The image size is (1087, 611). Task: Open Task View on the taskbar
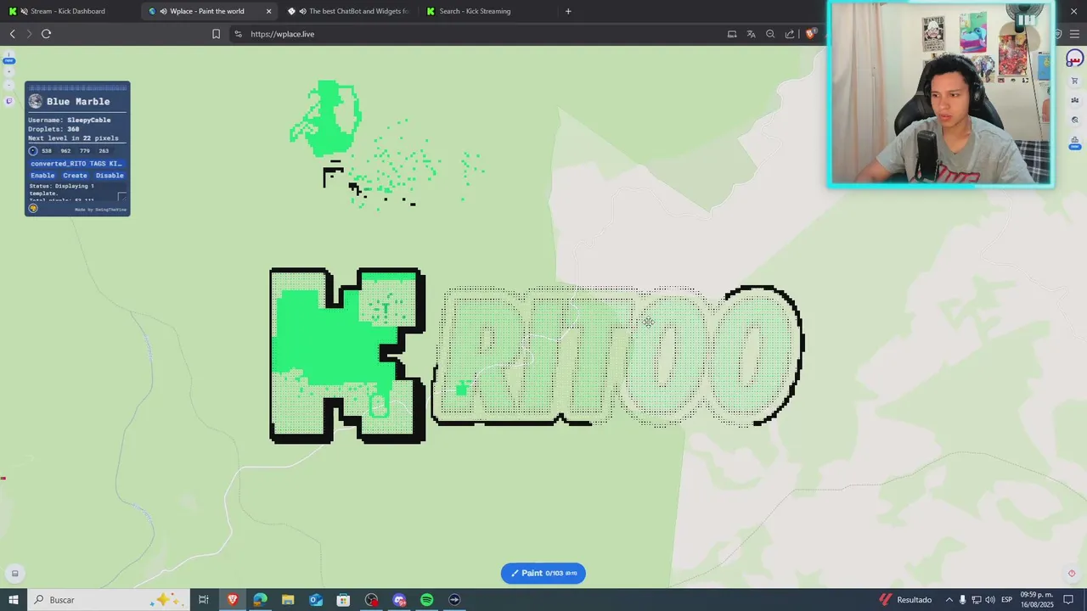pyautogui.click(x=204, y=600)
